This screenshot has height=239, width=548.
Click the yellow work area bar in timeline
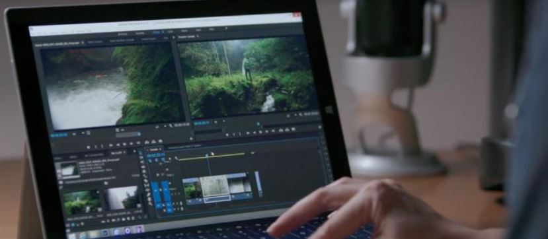212,156
